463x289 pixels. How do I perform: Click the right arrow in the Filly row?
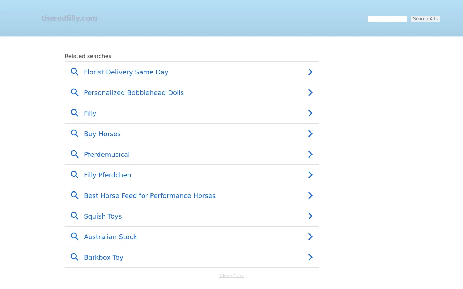tap(310, 113)
